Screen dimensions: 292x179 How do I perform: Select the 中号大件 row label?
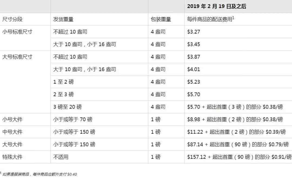pos(12,132)
